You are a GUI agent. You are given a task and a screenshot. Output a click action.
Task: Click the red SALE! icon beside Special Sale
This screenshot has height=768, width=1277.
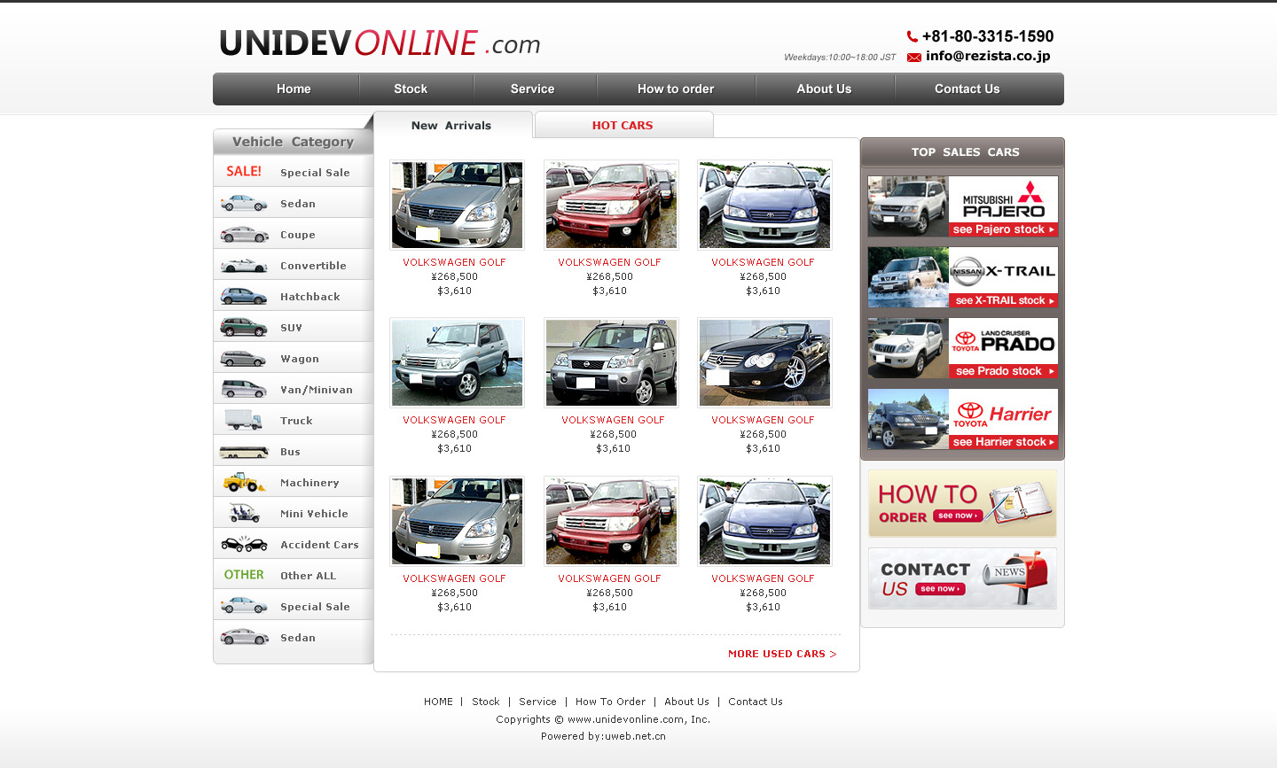pyautogui.click(x=244, y=171)
